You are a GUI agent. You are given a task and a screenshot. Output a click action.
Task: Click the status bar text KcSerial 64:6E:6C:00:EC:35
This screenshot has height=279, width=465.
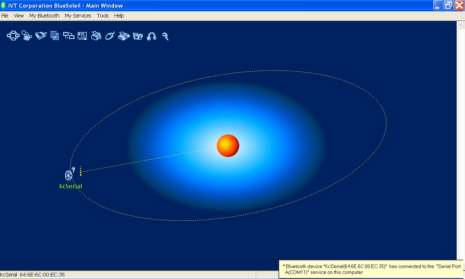point(32,275)
